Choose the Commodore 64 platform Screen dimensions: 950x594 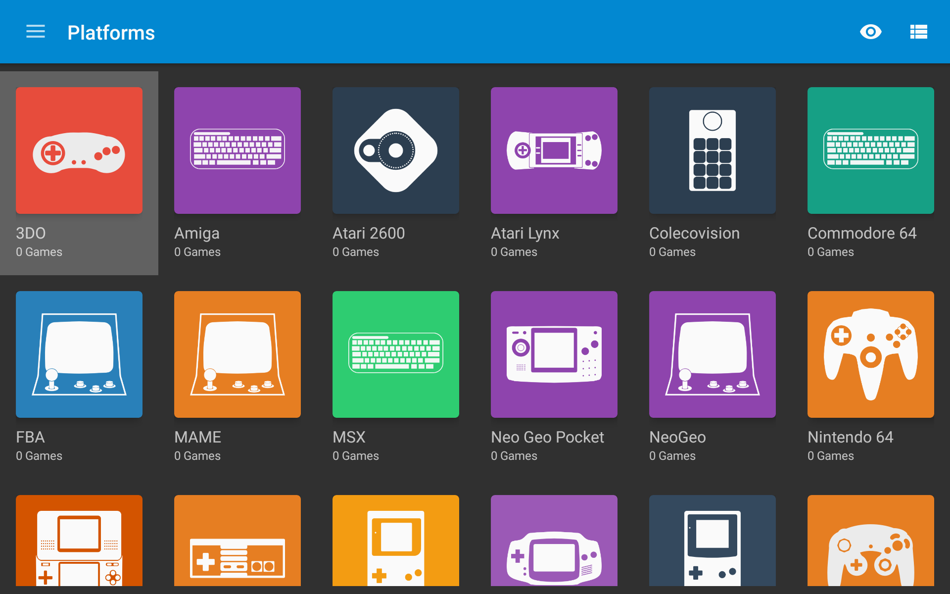pyautogui.click(x=871, y=150)
